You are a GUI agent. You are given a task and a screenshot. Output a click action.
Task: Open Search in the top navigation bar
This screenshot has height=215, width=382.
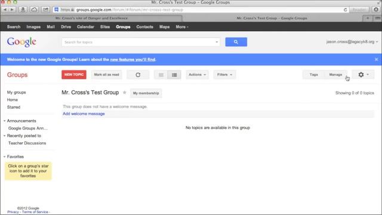14,27
